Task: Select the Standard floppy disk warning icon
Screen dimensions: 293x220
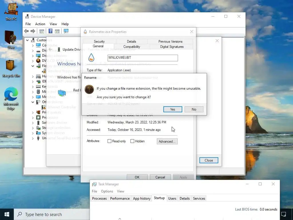Action: click(x=44, y=71)
